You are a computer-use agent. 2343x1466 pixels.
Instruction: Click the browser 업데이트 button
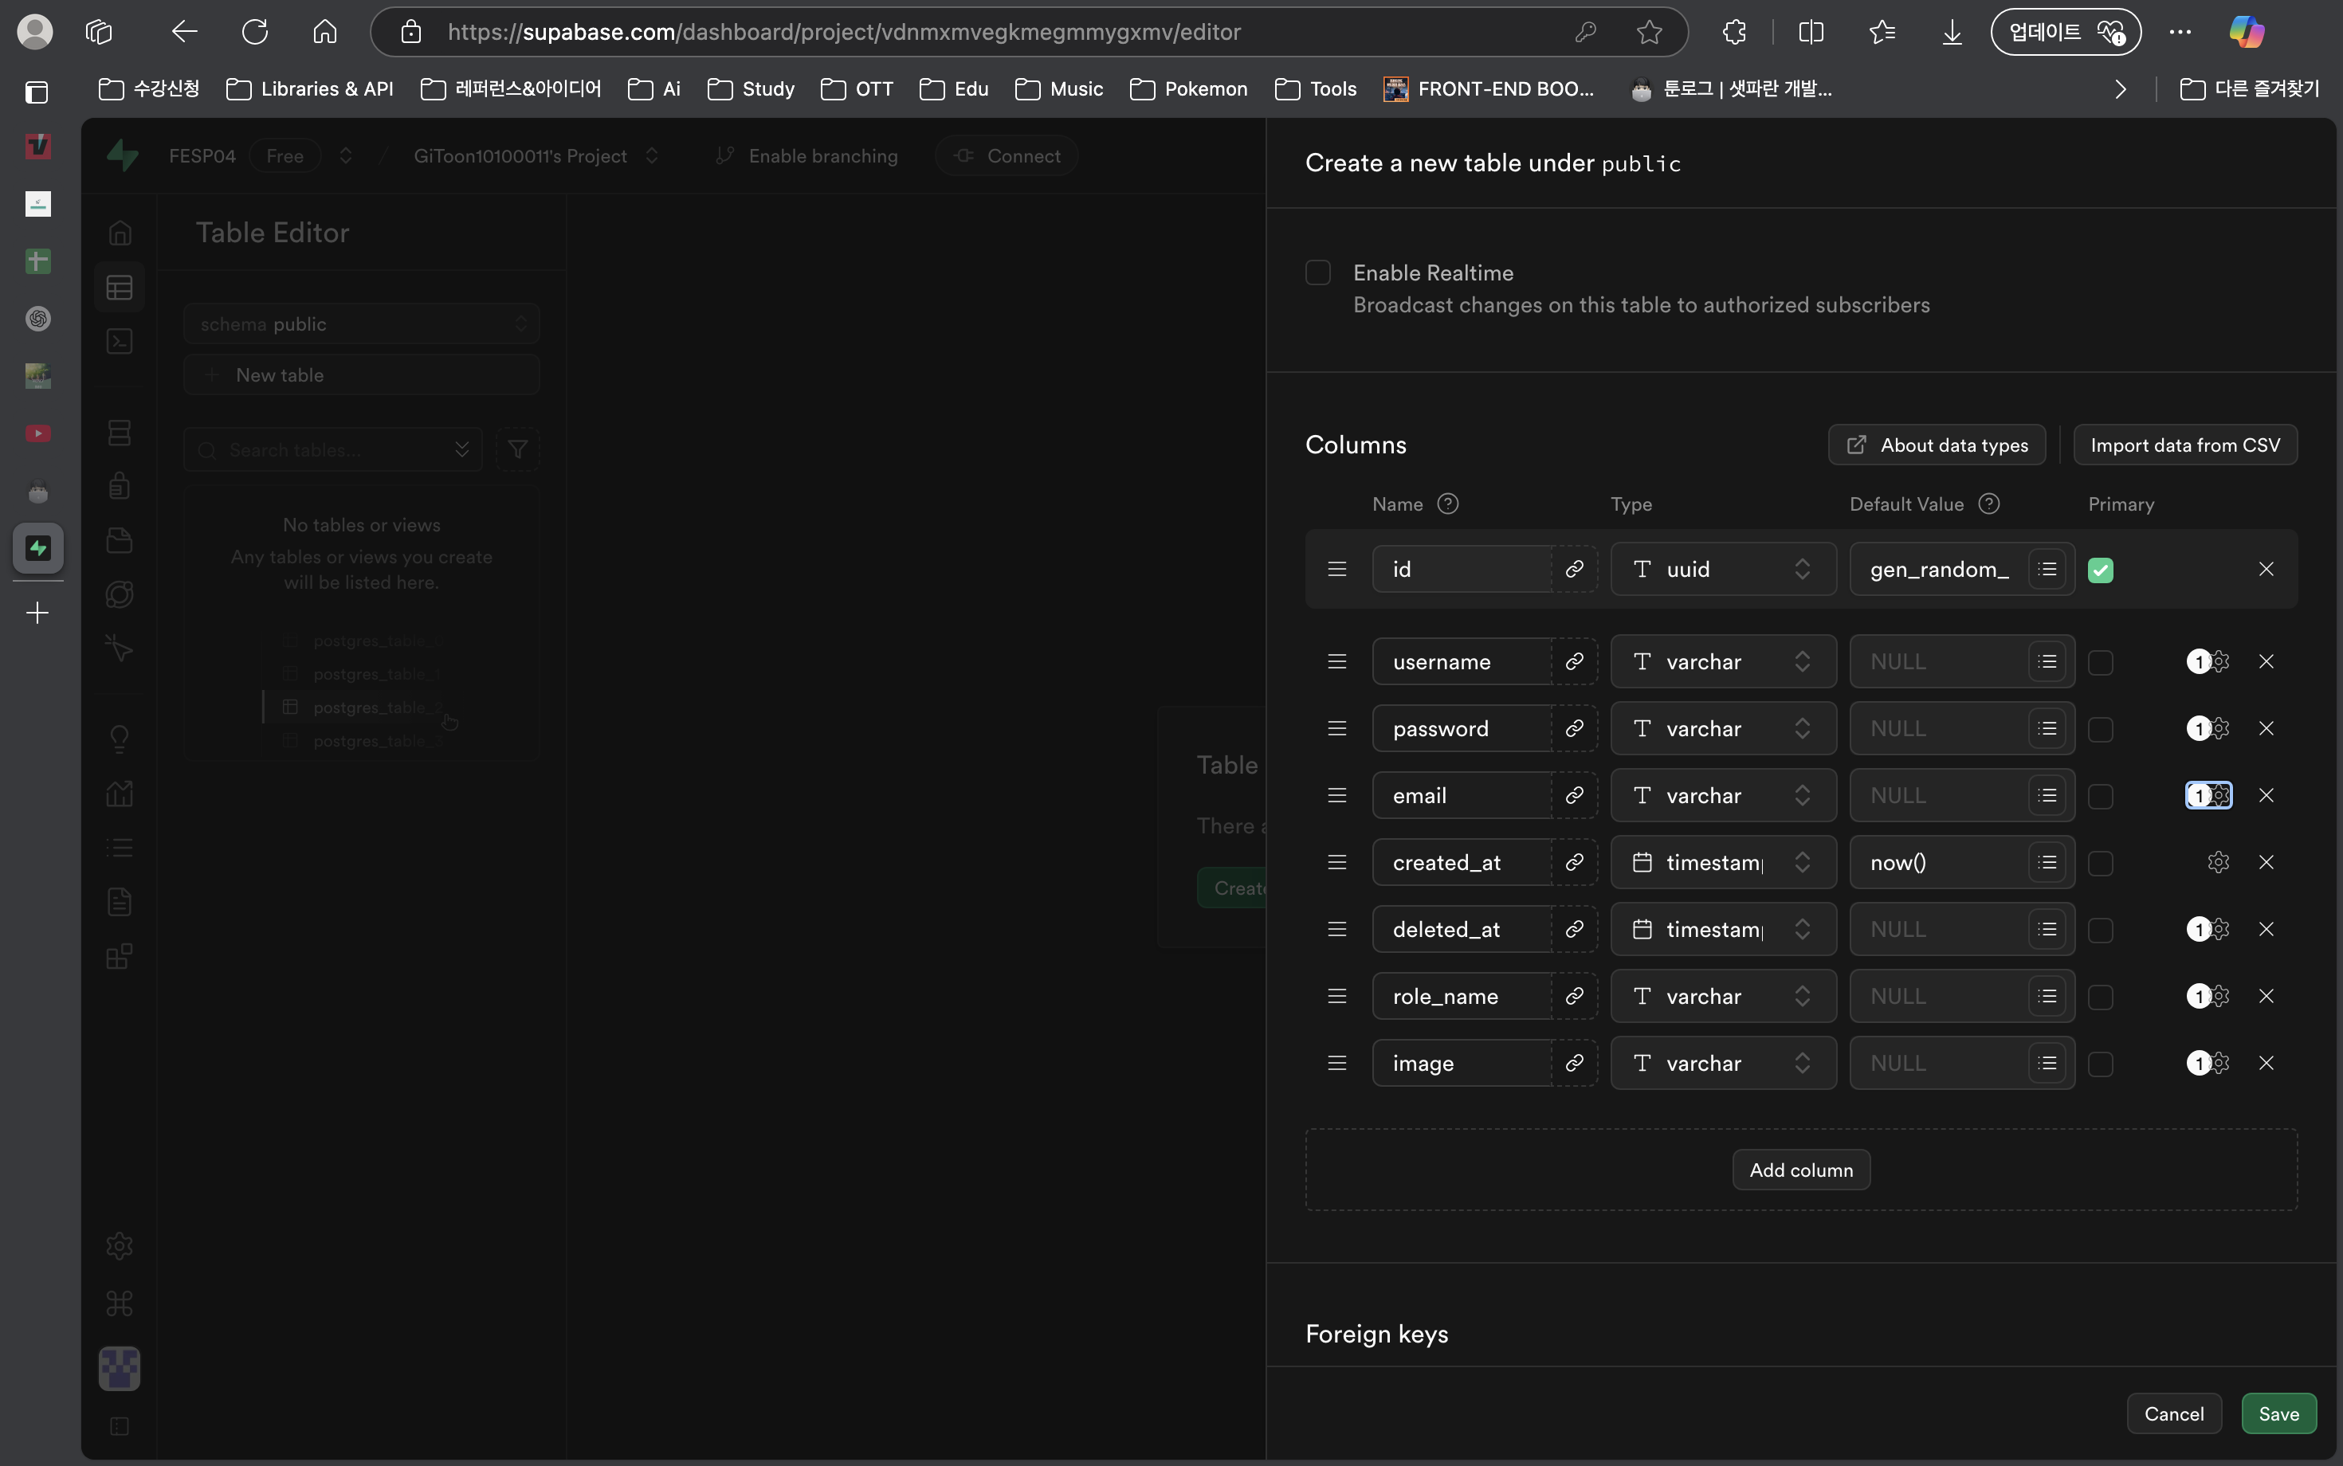pyautogui.click(x=2066, y=32)
